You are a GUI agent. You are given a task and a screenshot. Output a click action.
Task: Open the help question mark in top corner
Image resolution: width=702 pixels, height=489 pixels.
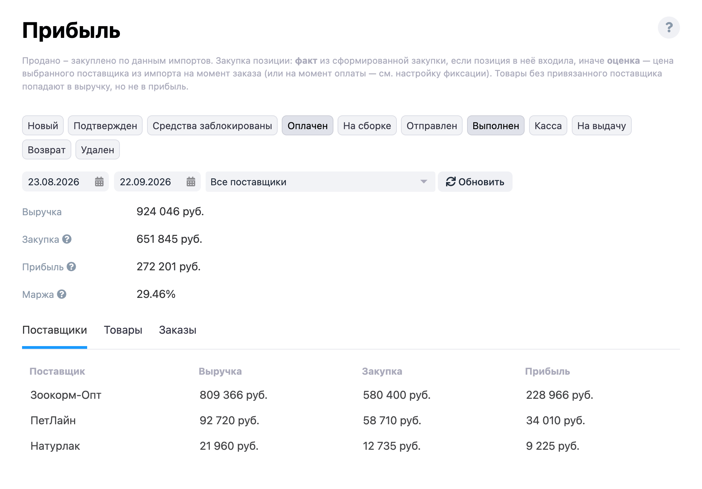click(668, 28)
